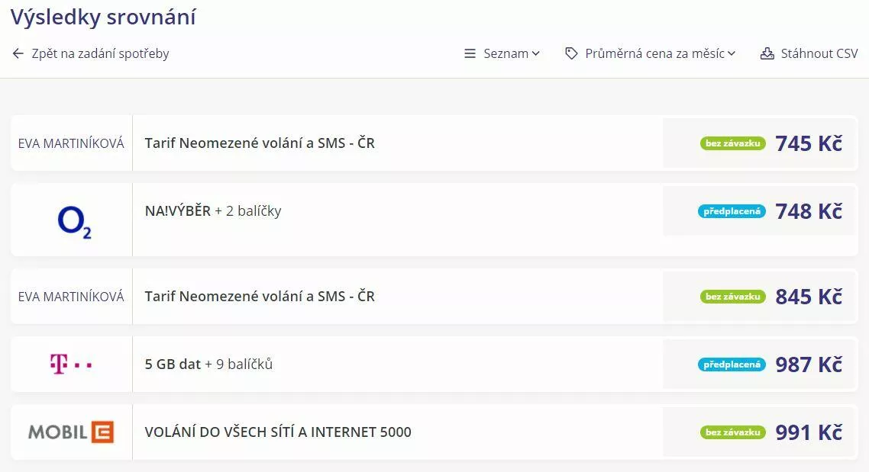The height and width of the screenshot is (472, 869).
Task: Click the back arrow icon
Action: coord(18,53)
